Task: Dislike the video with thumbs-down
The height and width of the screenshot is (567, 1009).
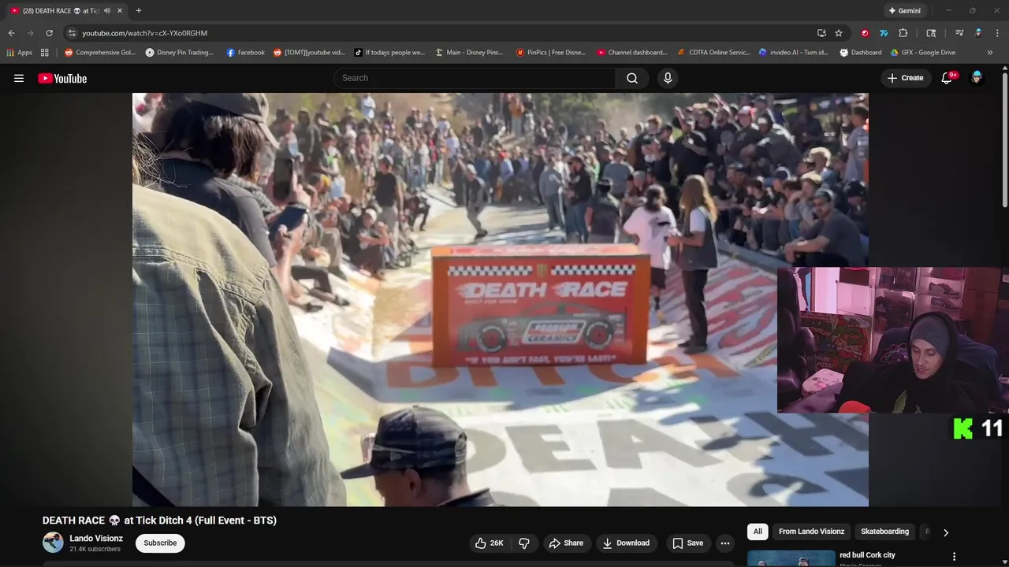Action: pyautogui.click(x=524, y=543)
